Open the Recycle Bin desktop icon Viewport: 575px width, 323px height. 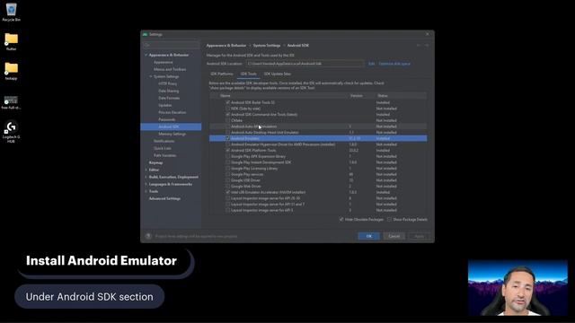point(11,12)
